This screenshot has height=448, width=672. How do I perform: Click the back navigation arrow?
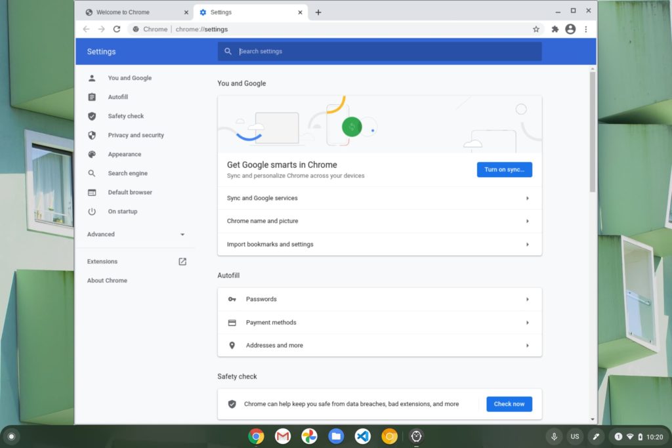[86, 29]
